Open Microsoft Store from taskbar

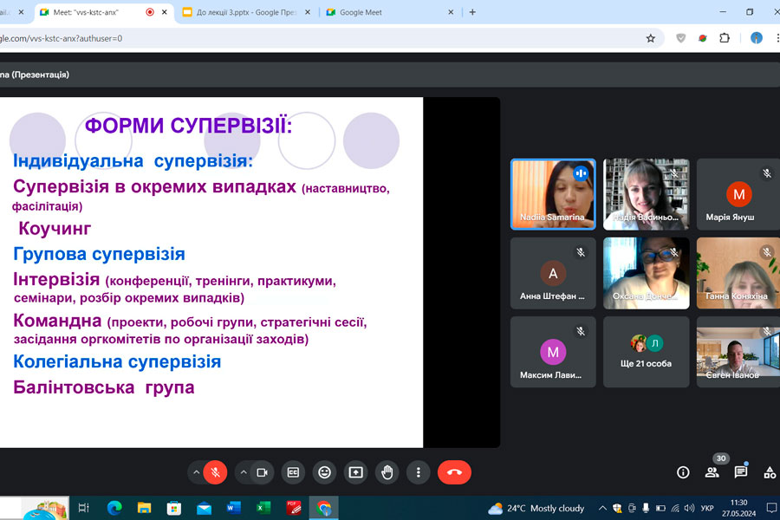174,508
